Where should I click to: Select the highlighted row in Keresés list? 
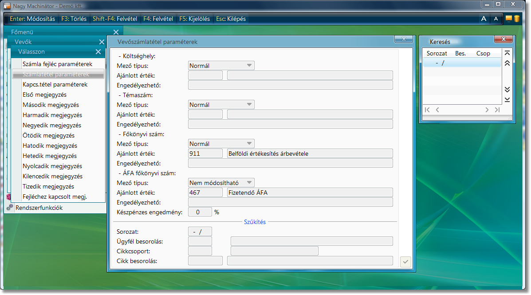point(462,63)
